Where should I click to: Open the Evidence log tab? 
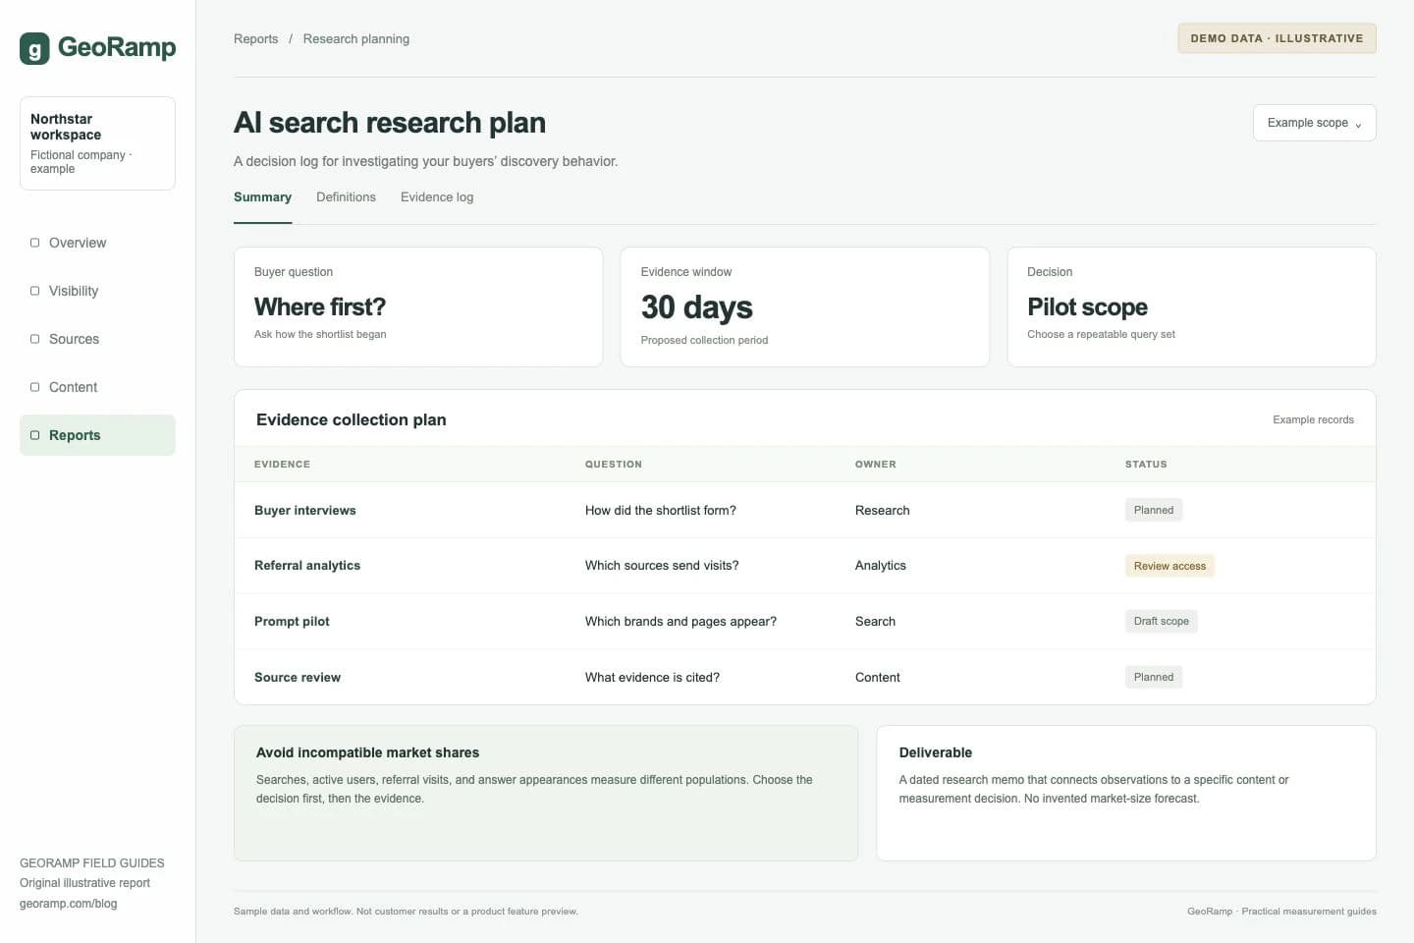(437, 197)
